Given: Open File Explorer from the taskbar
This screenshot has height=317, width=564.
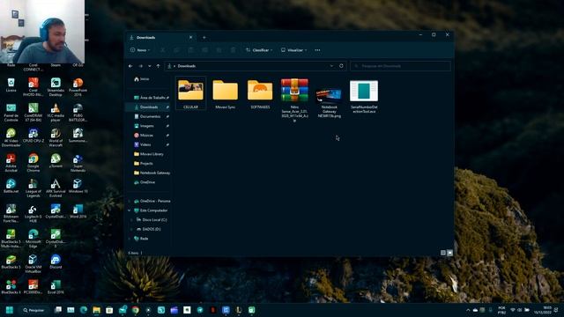Looking at the screenshot, I should pos(96,310).
